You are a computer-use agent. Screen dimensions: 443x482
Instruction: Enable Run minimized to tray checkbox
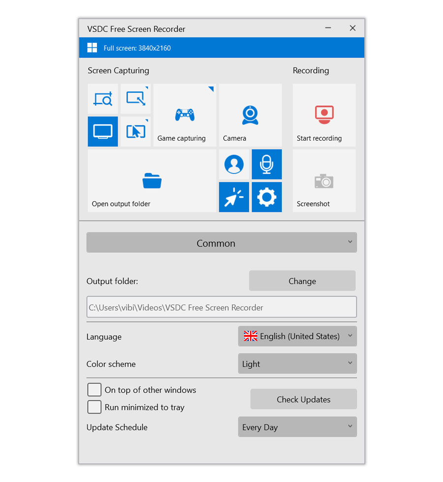coord(95,407)
